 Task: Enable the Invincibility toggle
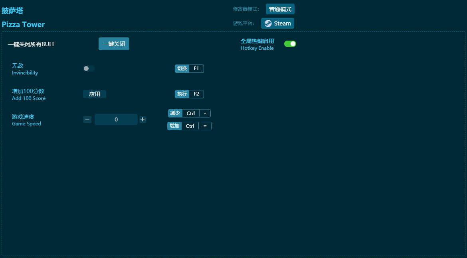89,68
